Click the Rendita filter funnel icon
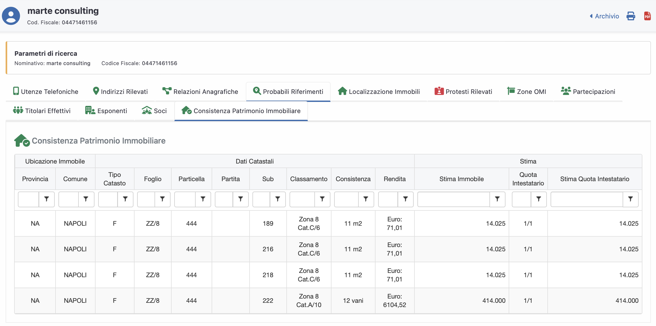Image resolution: width=656 pixels, height=326 pixels. tap(405, 199)
